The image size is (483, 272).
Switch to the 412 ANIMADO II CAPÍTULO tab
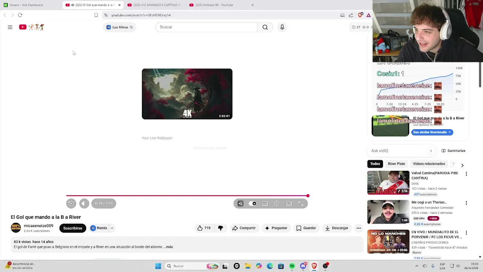[x=154, y=5]
